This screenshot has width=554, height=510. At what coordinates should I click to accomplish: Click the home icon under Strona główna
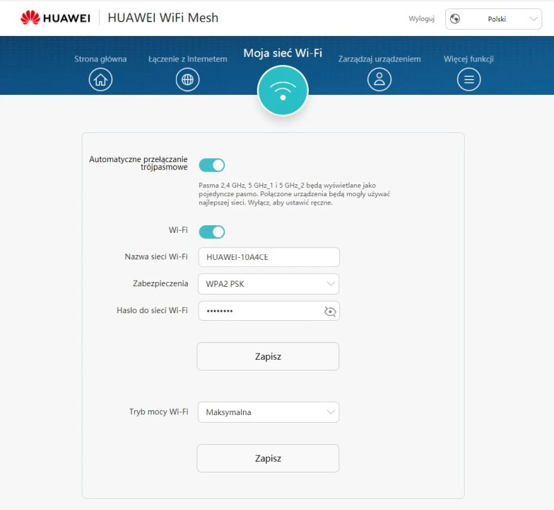[100, 80]
